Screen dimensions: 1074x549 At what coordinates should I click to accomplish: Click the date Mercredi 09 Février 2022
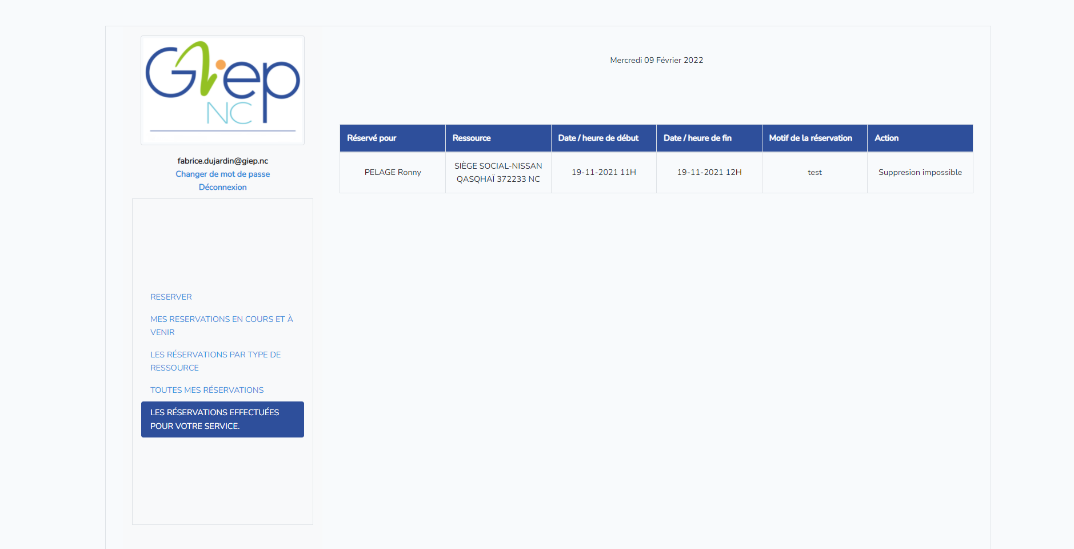pyautogui.click(x=656, y=60)
